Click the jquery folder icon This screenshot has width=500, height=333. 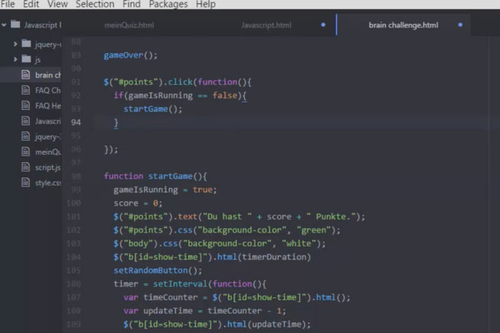(x=26, y=43)
